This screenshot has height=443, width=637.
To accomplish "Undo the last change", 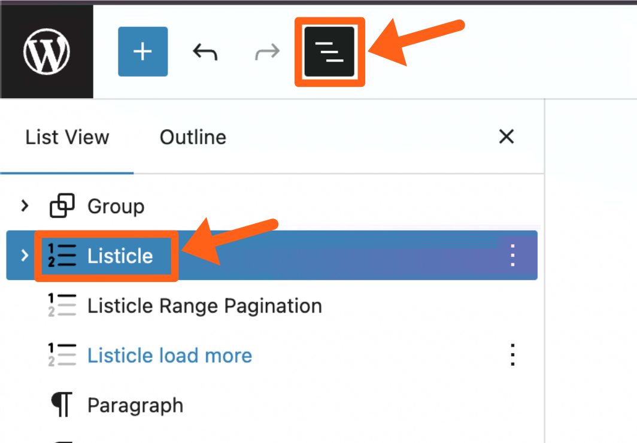I will click(205, 53).
